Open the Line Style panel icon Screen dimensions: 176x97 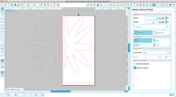click(x=117, y=5)
